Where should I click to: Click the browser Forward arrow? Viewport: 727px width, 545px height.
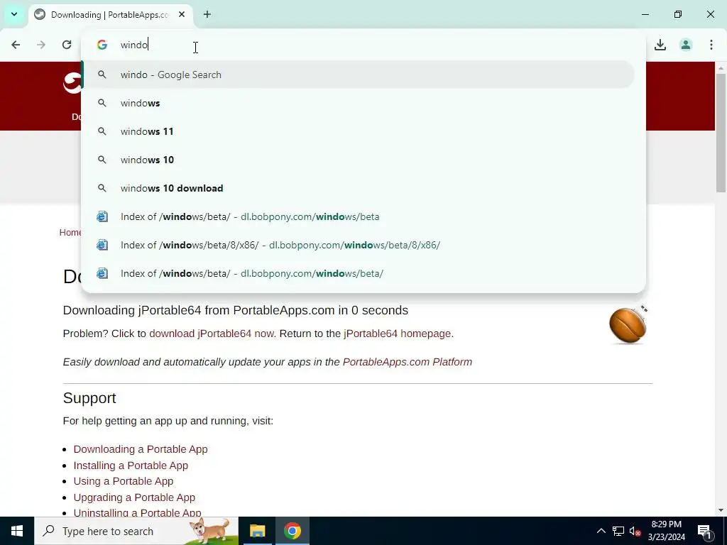coord(41,45)
